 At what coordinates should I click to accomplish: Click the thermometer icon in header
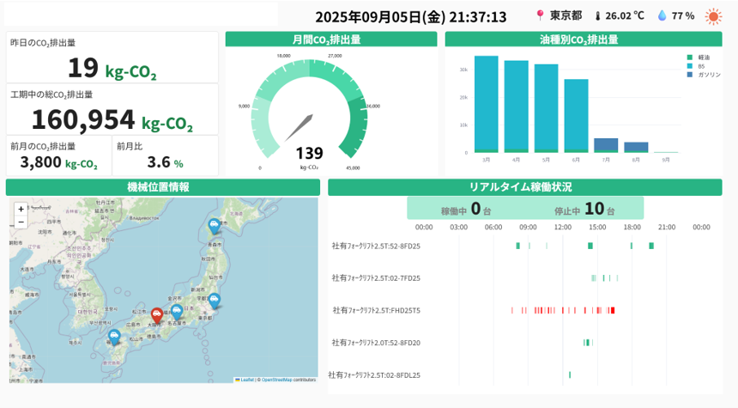click(x=597, y=16)
